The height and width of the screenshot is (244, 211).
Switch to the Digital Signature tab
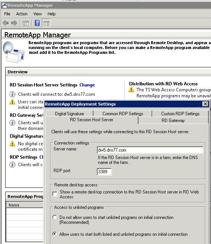(70, 114)
